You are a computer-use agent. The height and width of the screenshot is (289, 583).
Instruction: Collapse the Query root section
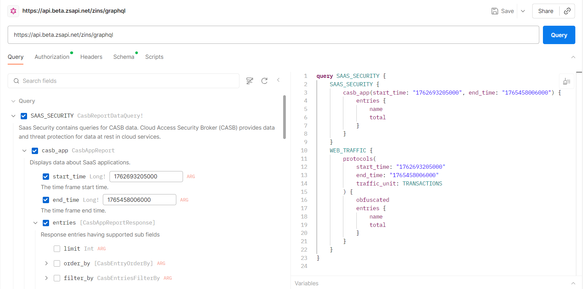pos(13,101)
